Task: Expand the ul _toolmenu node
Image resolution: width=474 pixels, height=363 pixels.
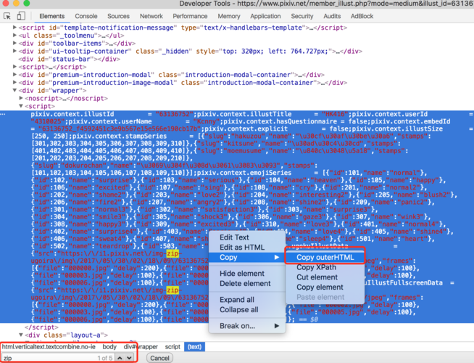Action: tap(15, 35)
